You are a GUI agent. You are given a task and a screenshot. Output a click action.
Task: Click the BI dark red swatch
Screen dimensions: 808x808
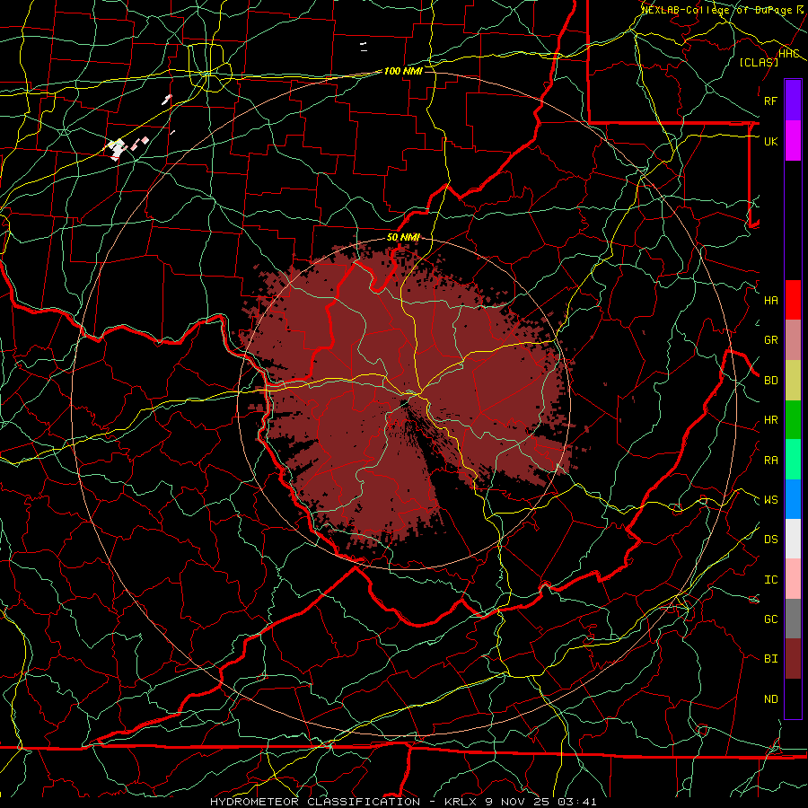tap(793, 659)
